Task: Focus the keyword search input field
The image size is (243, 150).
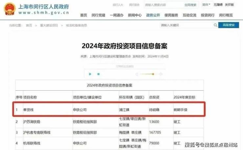Action: click(x=187, y=25)
